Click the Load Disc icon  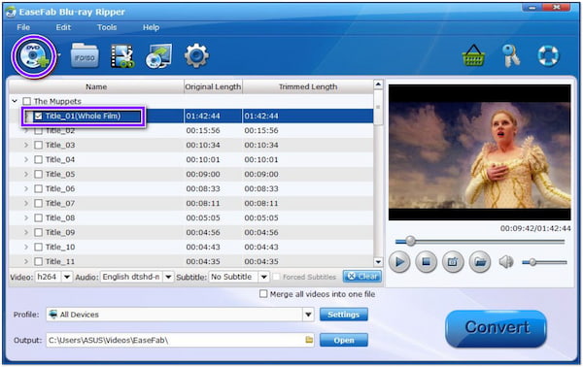coord(33,56)
